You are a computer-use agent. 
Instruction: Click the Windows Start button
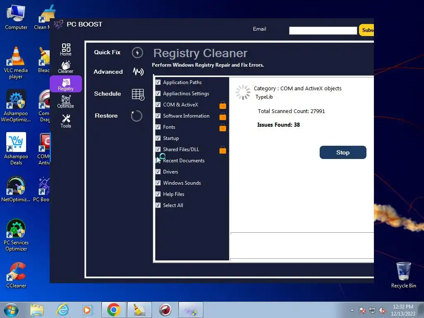coord(11,310)
